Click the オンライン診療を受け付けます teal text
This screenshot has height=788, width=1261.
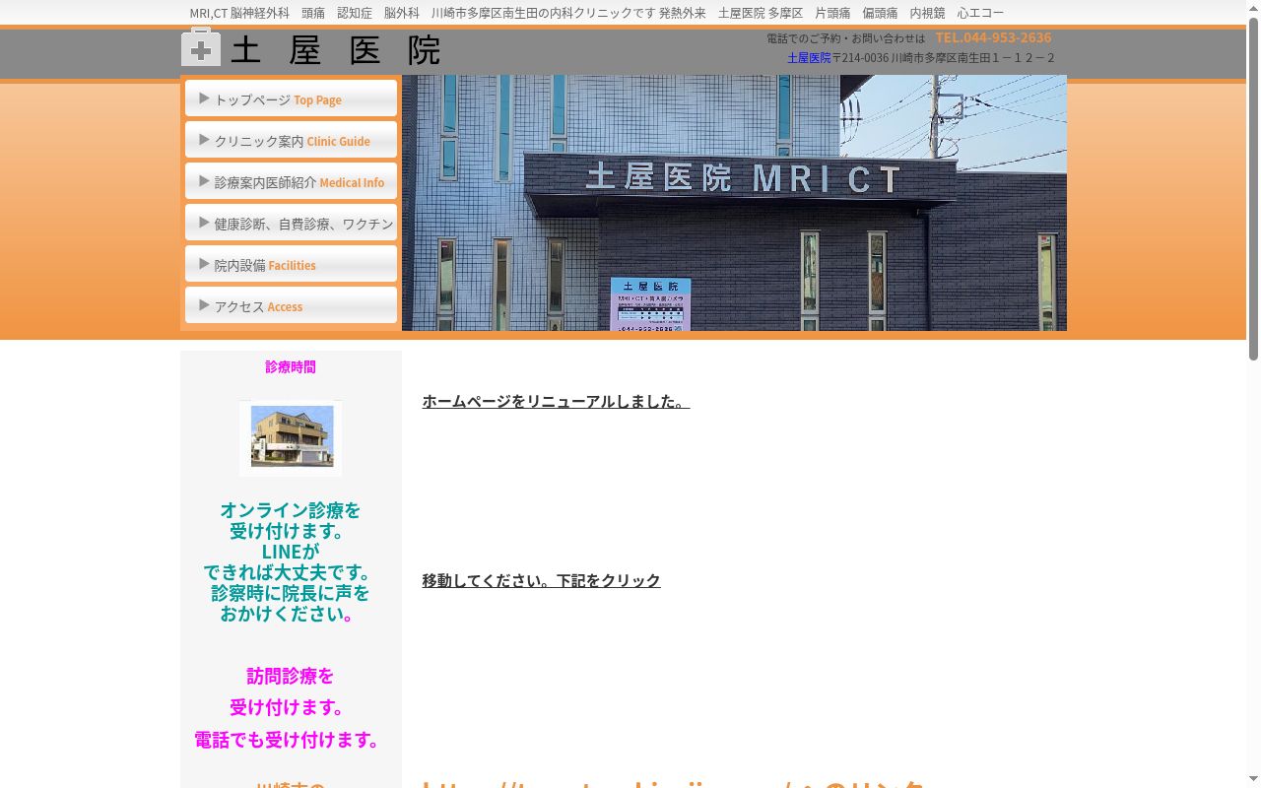tap(291, 520)
